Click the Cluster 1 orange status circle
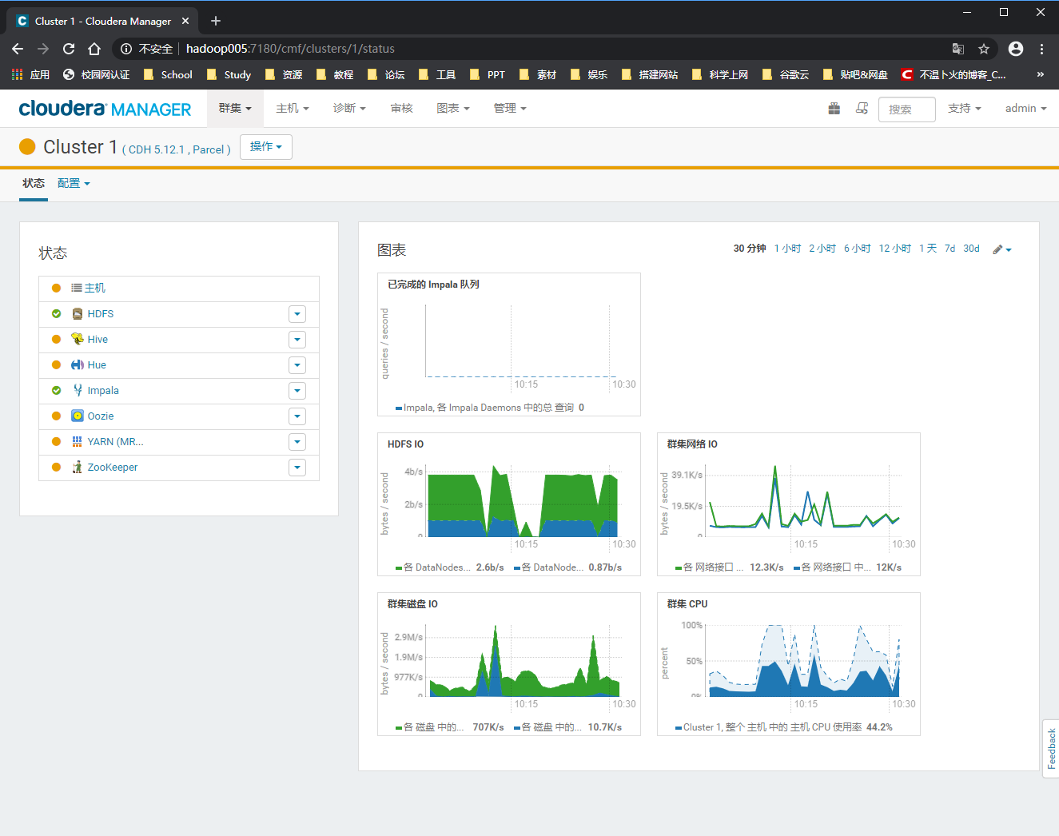Screen dimensions: 1059x836 [27, 146]
